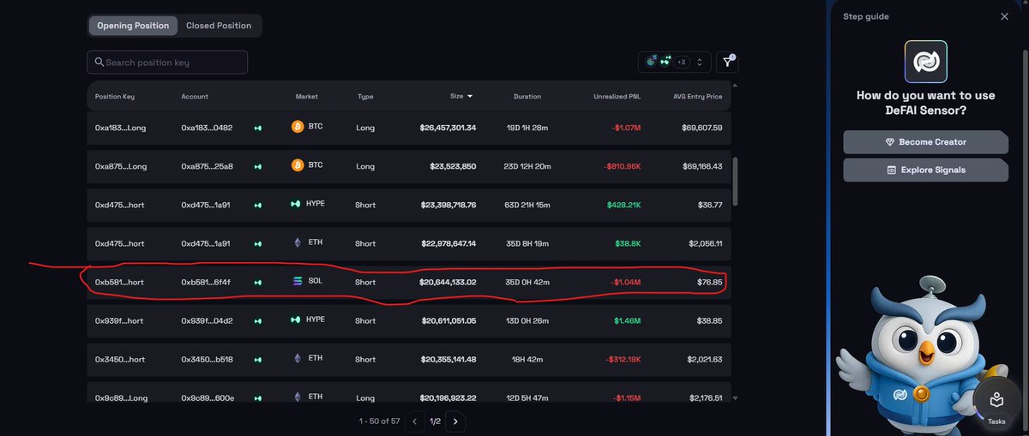Open account 0xa183...0482
The image size is (1029, 436).
click(x=207, y=128)
